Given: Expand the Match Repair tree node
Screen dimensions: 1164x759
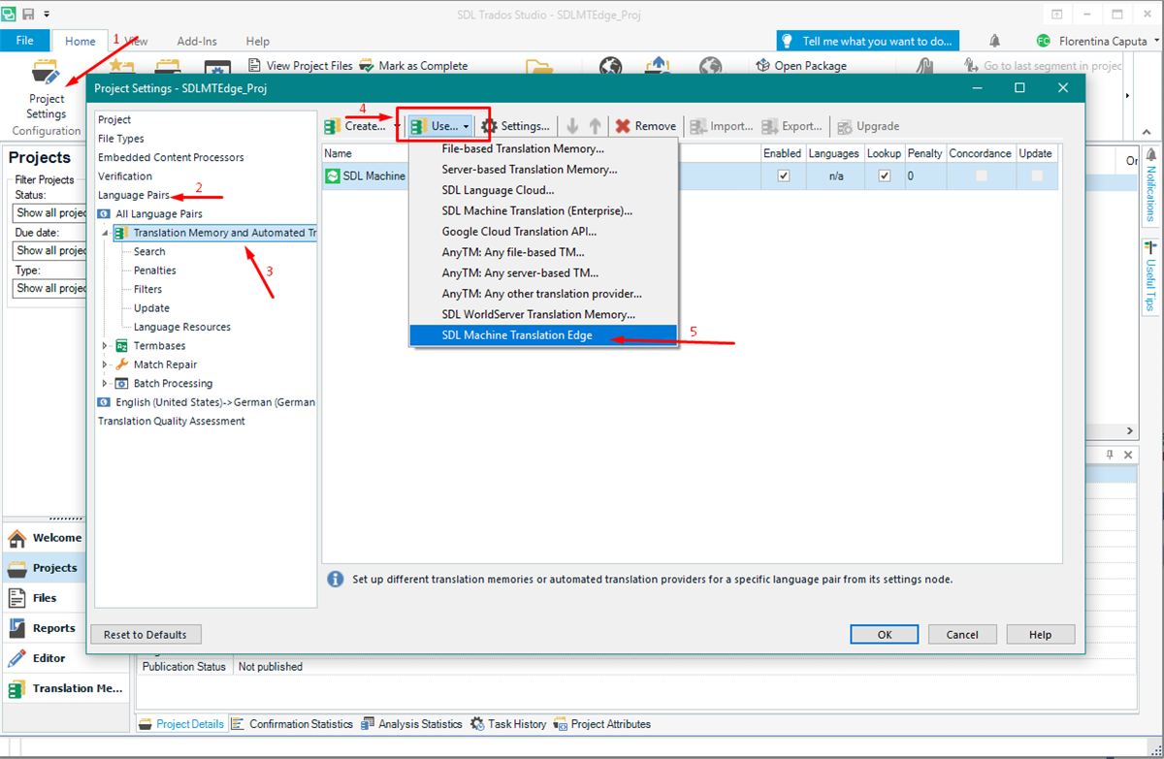Looking at the screenshot, I should pyautogui.click(x=105, y=364).
